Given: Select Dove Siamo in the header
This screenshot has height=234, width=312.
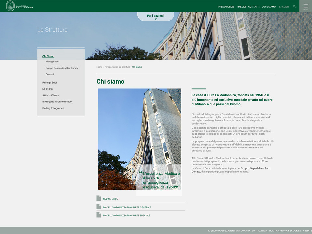Looking at the screenshot, I should point(268,7).
